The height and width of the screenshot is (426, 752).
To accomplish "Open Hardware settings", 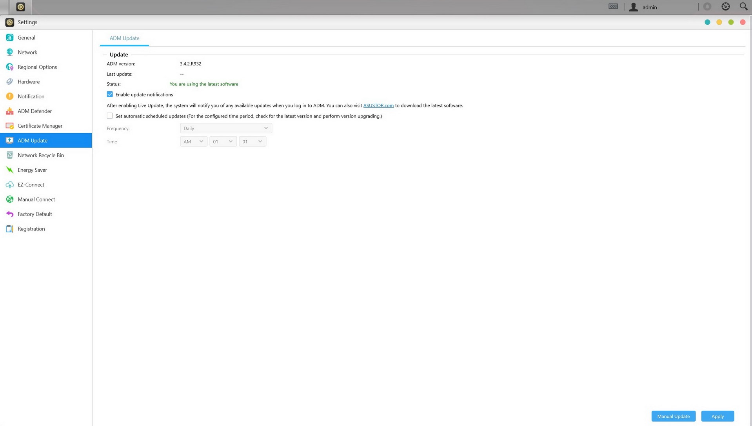I will [x=46, y=82].
